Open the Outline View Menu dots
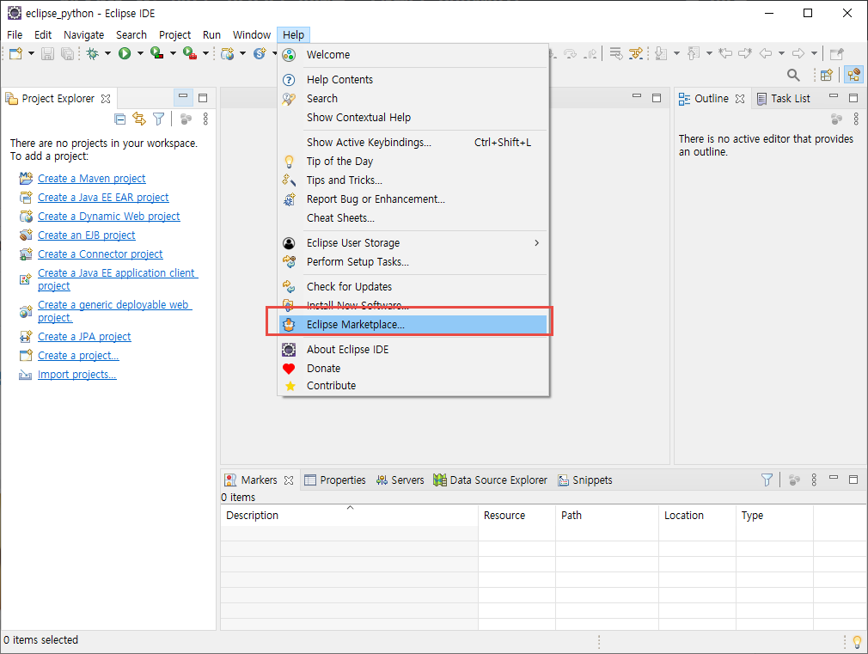 pos(856,119)
